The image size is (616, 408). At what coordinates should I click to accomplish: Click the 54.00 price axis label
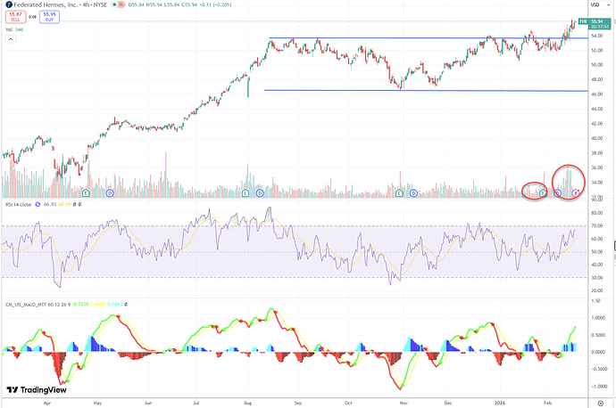[596, 36]
